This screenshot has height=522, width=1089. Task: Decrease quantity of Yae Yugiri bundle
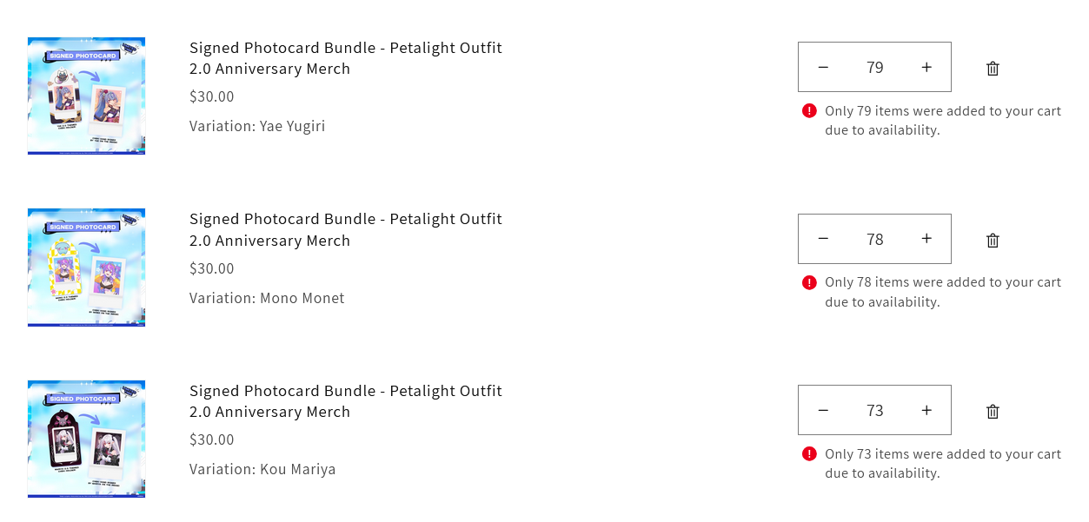[823, 67]
